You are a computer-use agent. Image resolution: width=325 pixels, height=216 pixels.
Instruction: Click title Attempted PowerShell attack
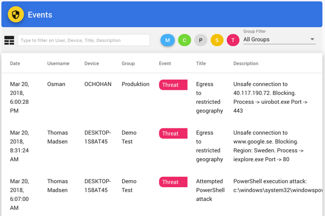[x=210, y=190]
